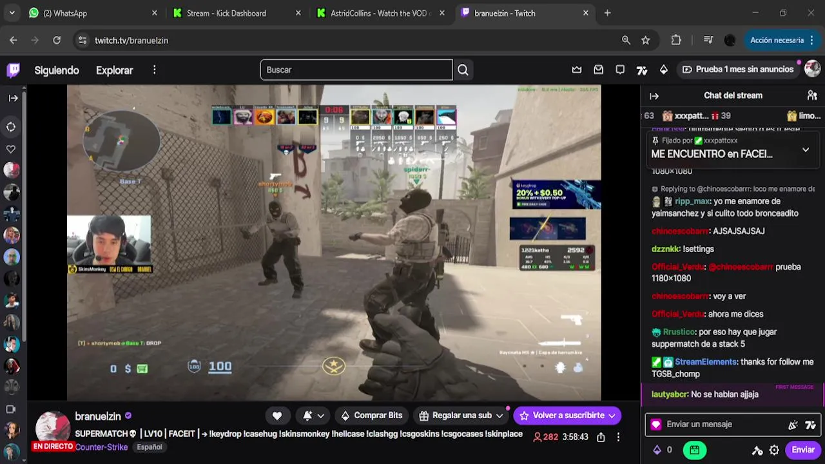The image size is (825, 464).
Task: Open a new browser tab
Action: pyautogui.click(x=607, y=13)
